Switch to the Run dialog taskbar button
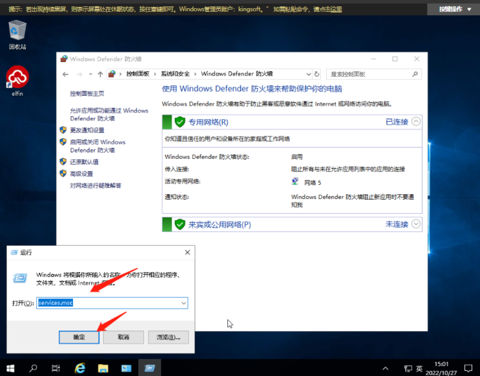The height and width of the screenshot is (376, 480). (x=149, y=368)
